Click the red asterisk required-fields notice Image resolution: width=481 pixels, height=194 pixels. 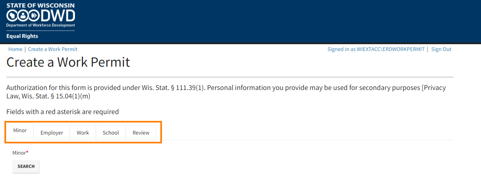click(x=62, y=112)
